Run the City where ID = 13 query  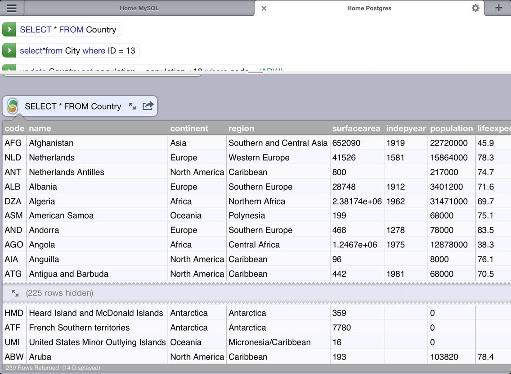[9, 50]
